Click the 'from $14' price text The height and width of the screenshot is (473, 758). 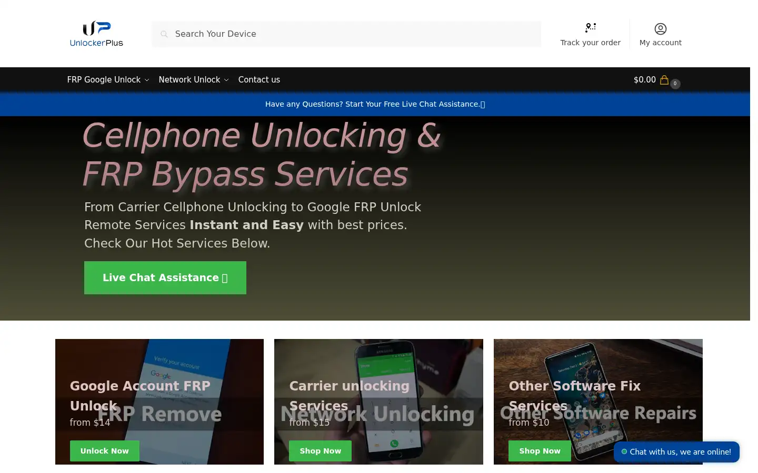(90, 423)
